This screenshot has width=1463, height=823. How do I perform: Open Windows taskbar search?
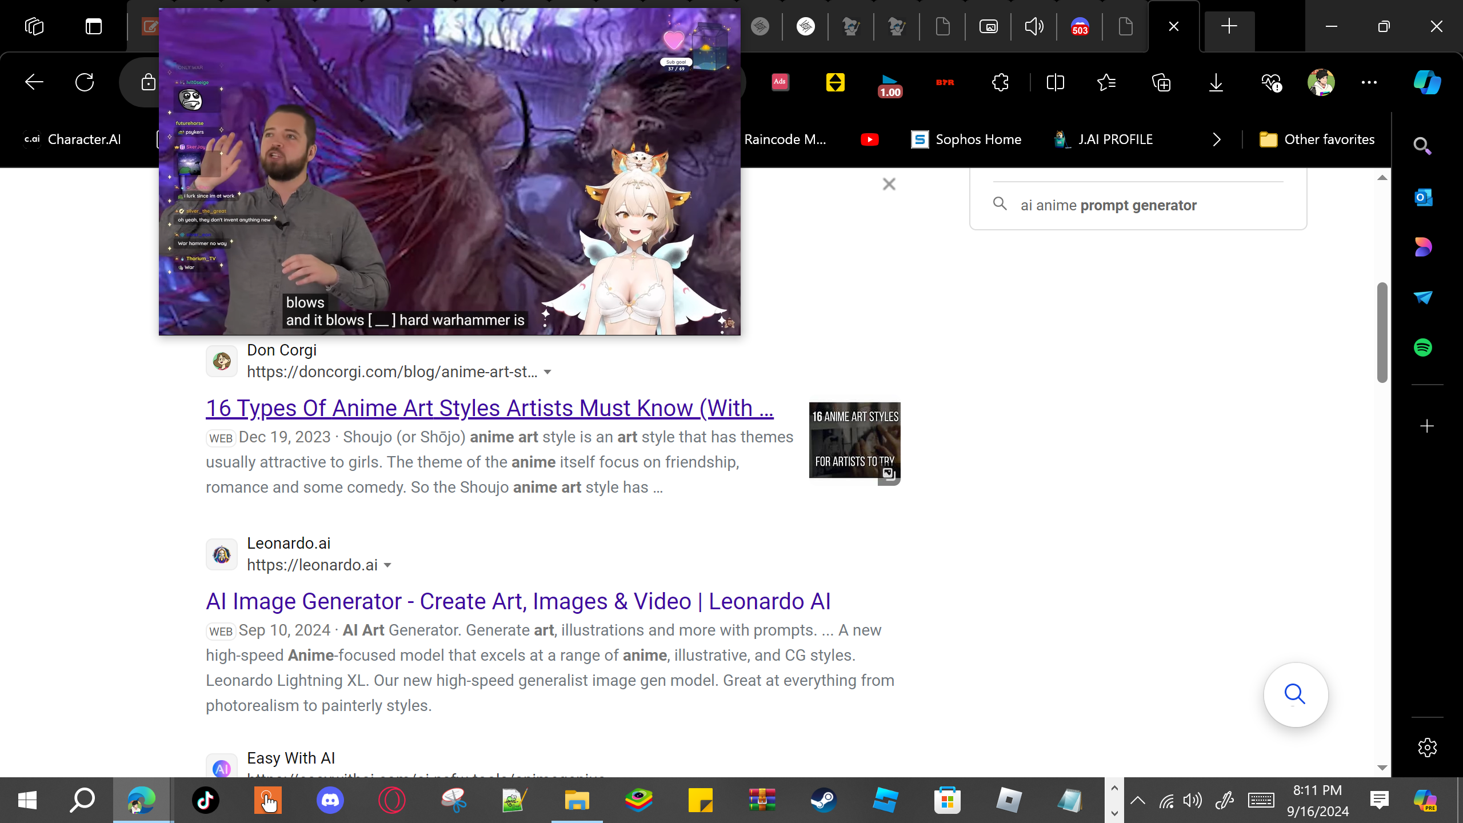pos(82,800)
